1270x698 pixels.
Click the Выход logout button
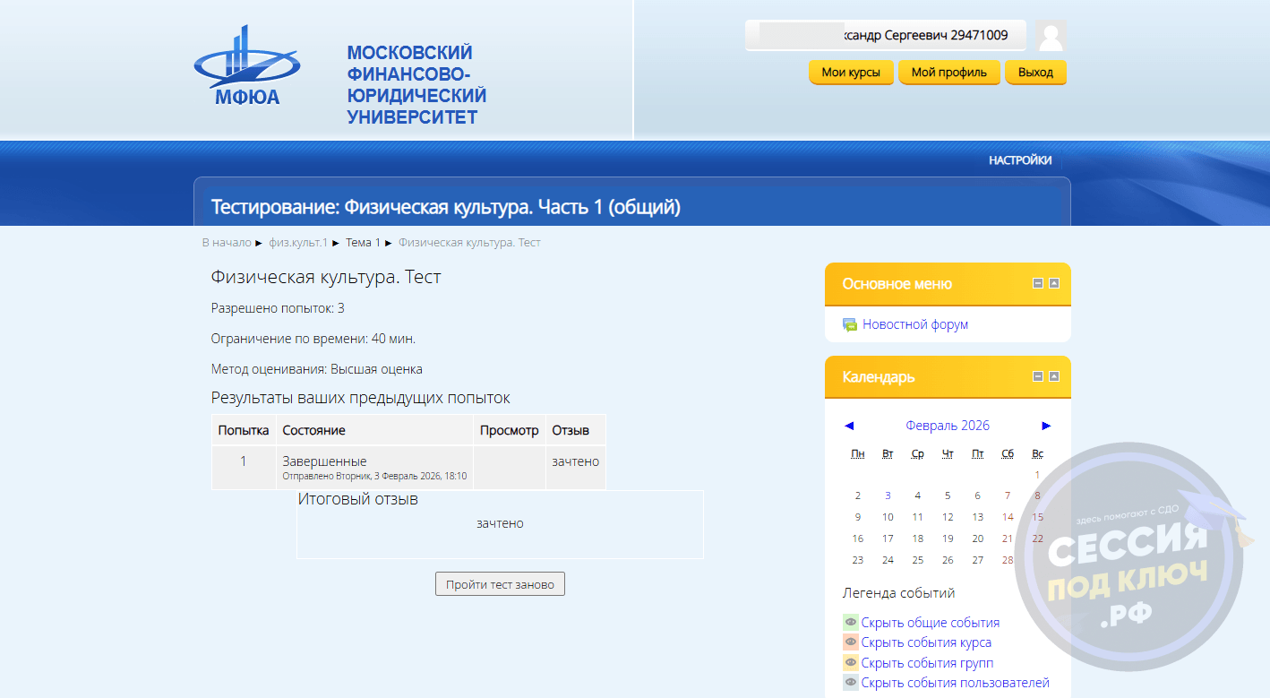click(1035, 73)
